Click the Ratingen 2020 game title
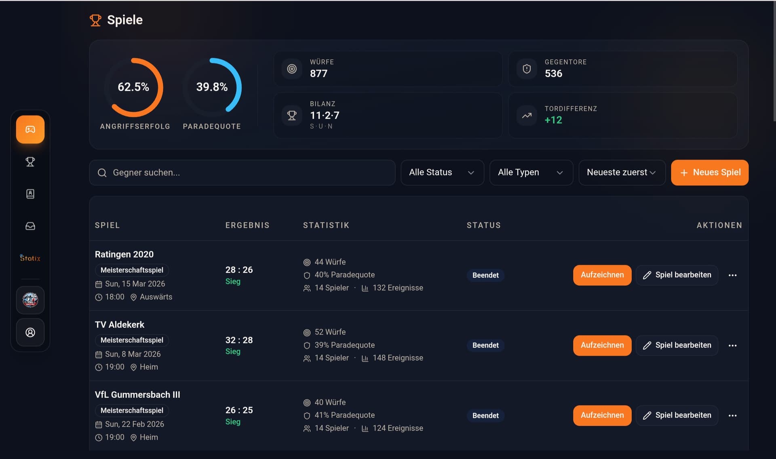776x459 pixels. pos(124,255)
